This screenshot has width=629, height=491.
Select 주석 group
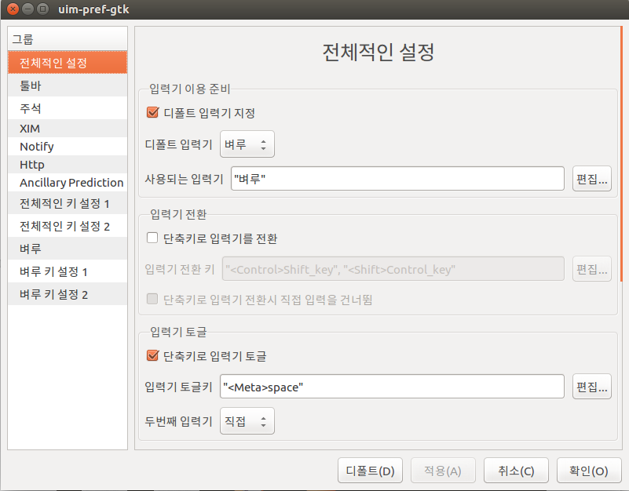coord(68,107)
